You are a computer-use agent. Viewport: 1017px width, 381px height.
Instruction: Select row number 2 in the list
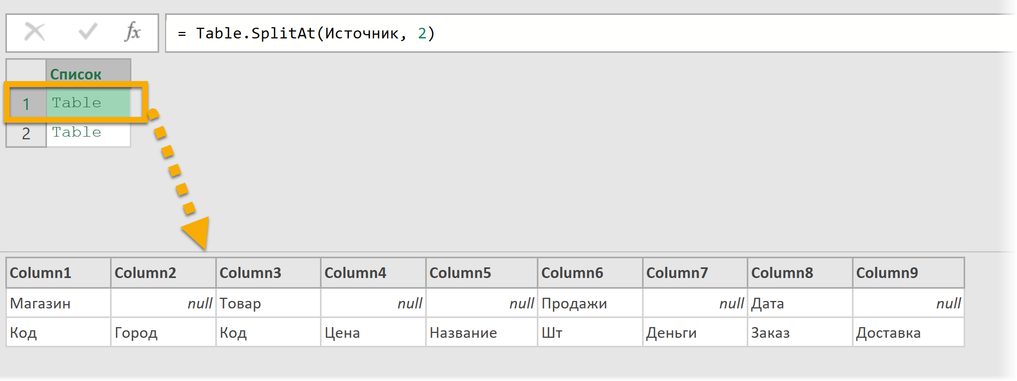(x=26, y=133)
